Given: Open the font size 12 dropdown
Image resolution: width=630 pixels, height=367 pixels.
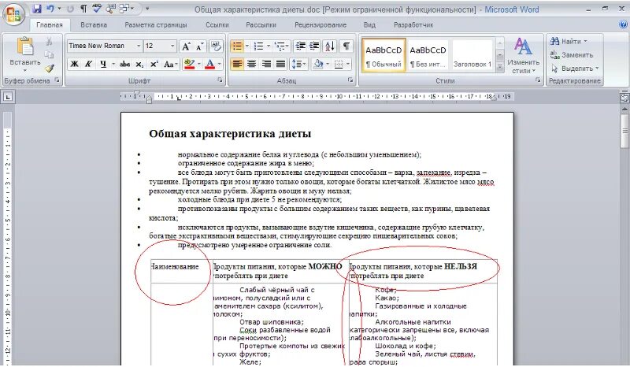Looking at the screenshot, I should tap(172, 46).
